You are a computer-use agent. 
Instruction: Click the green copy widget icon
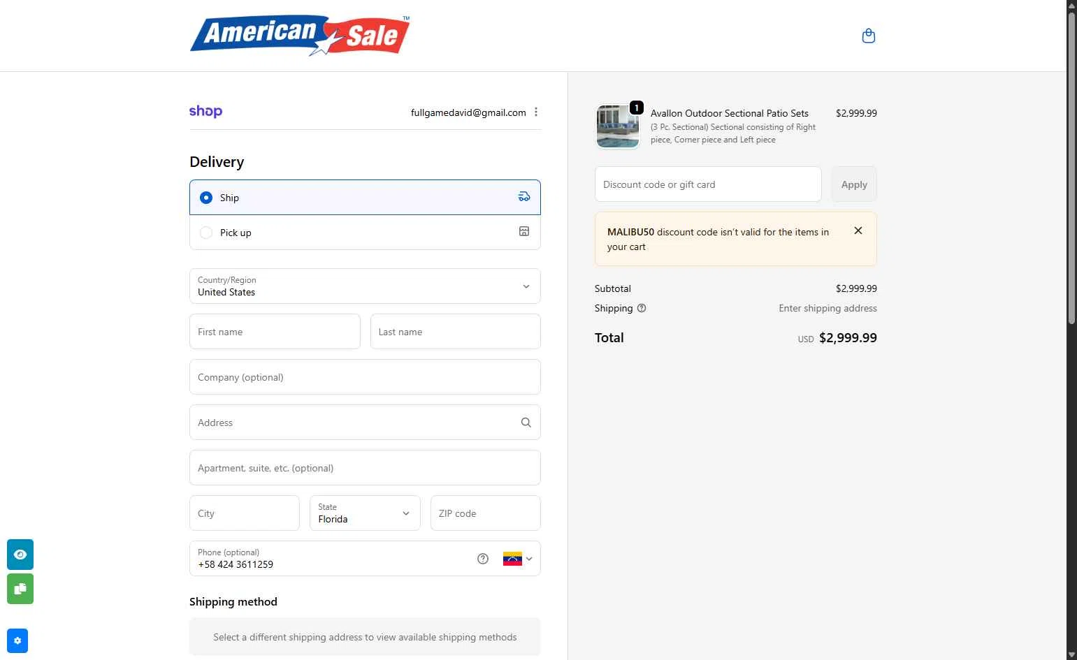click(20, 589)
